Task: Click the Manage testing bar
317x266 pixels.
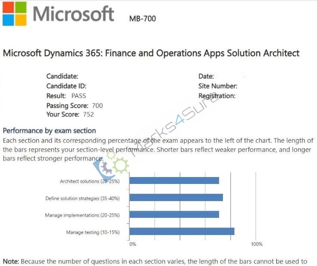Action: 182,232
